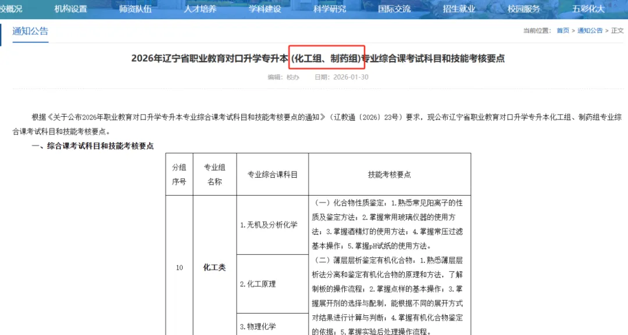Click the 分组序号 table header cell
Viewport: 628px width, 335px height.
(180, 174)
